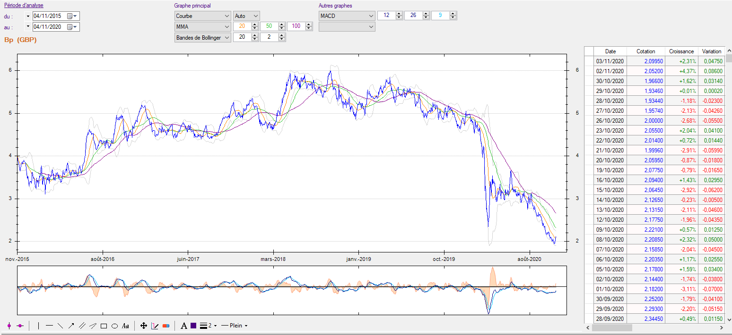Sort table by Date column header

coord(610,51)
